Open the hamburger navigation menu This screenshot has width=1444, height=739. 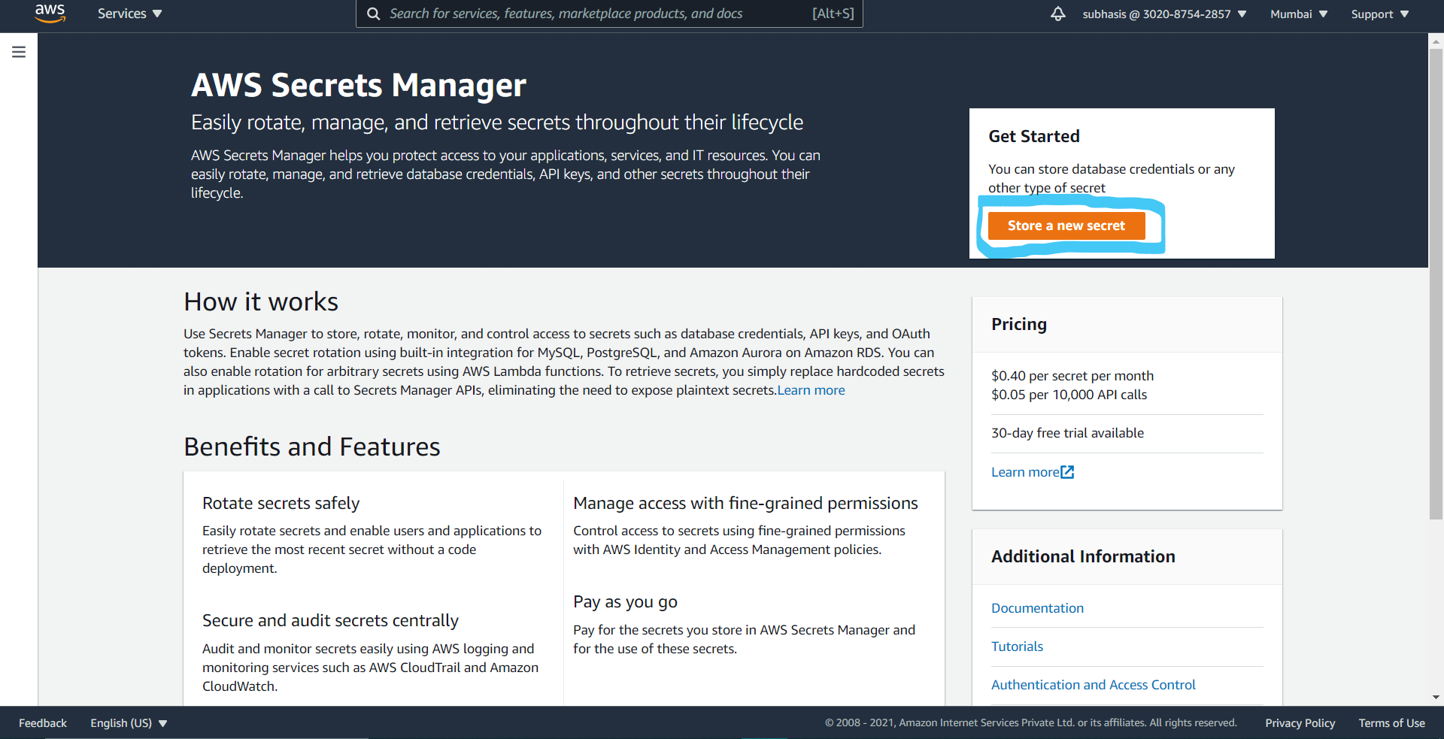click(x=19, y=52)
